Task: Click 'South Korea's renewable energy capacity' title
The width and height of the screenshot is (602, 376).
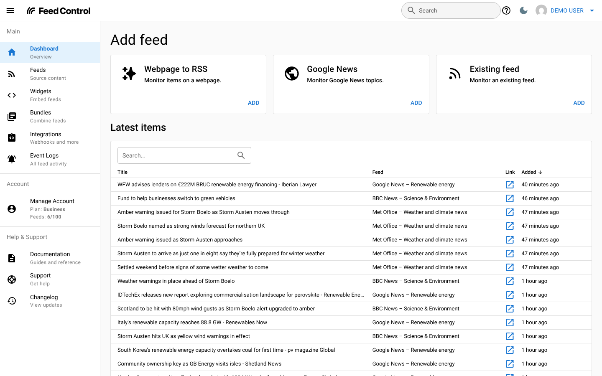Action: pos(226,350)
